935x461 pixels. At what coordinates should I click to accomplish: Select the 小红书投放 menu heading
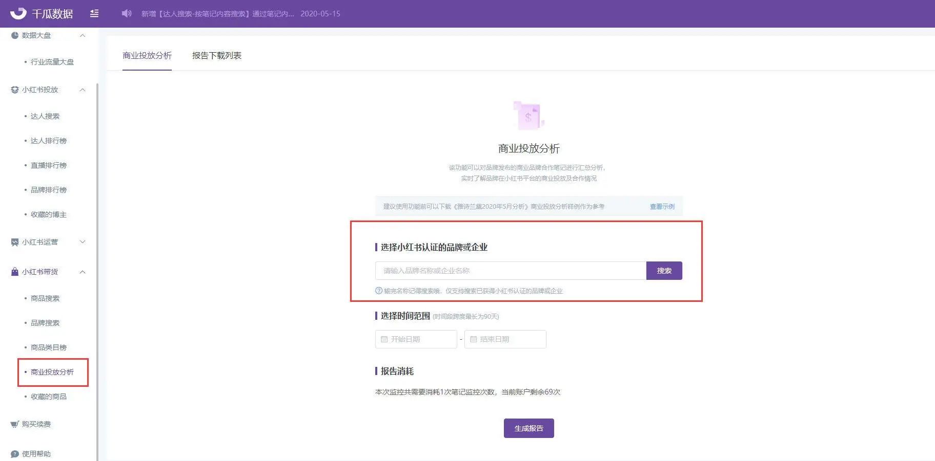tap(40, 90)
